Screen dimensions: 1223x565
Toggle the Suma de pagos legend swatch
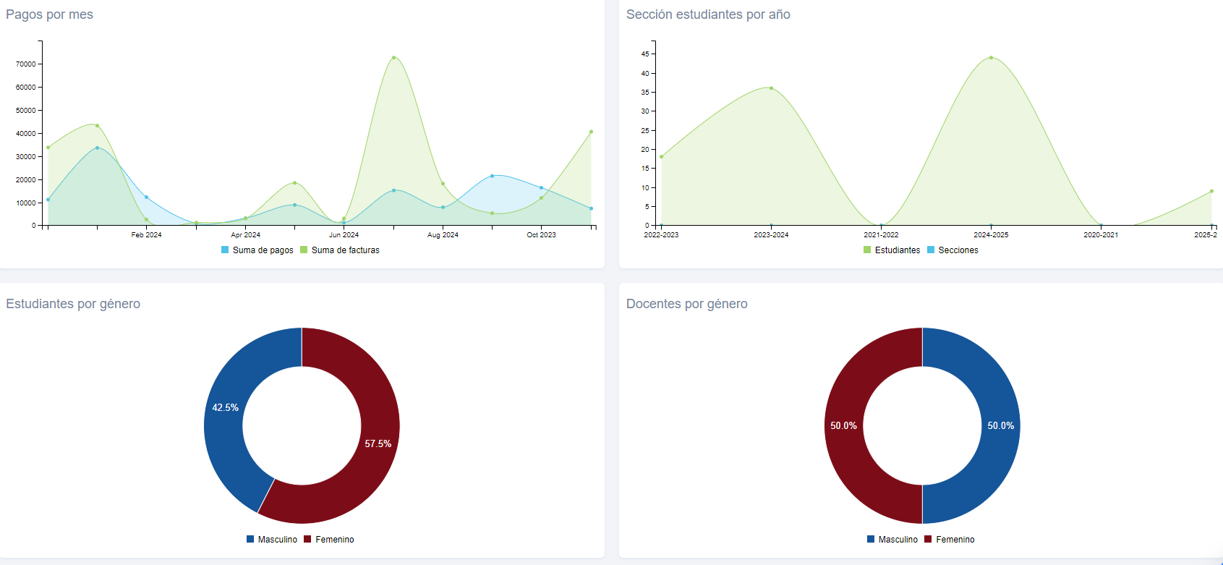point(225,250)
